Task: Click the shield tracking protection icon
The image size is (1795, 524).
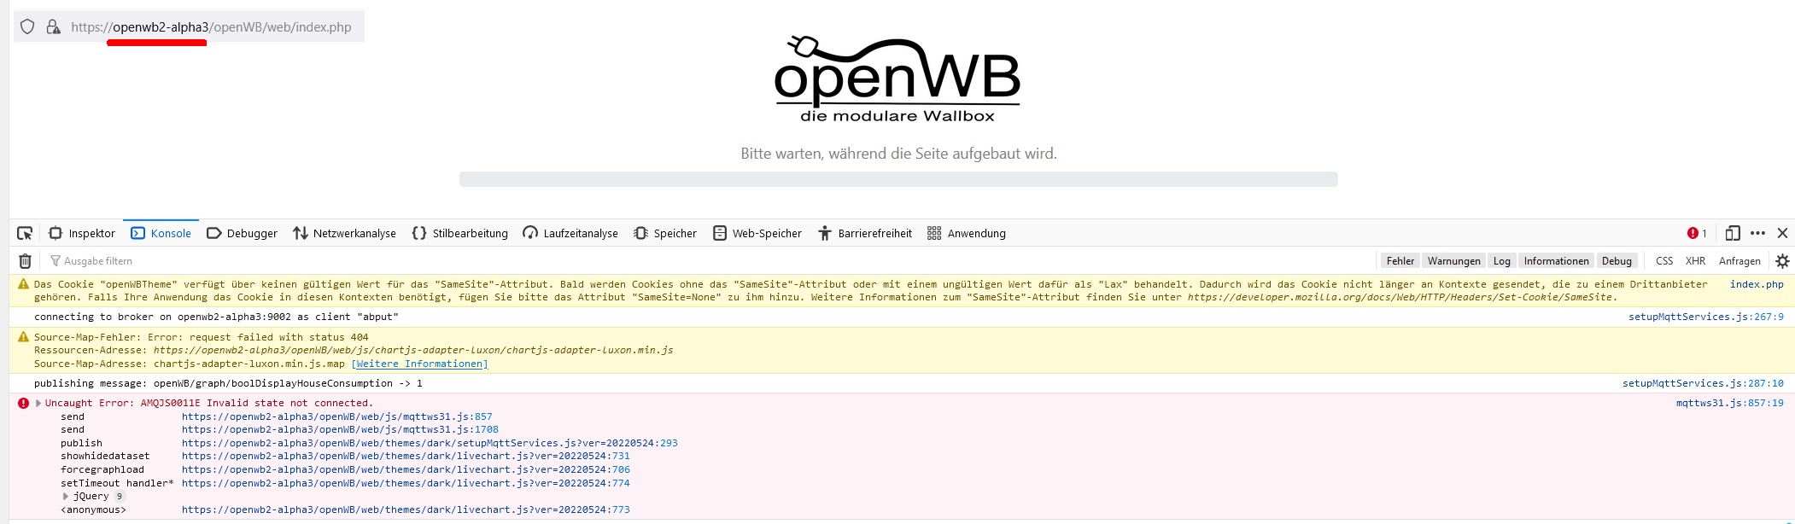Action: tap(27, 26)
